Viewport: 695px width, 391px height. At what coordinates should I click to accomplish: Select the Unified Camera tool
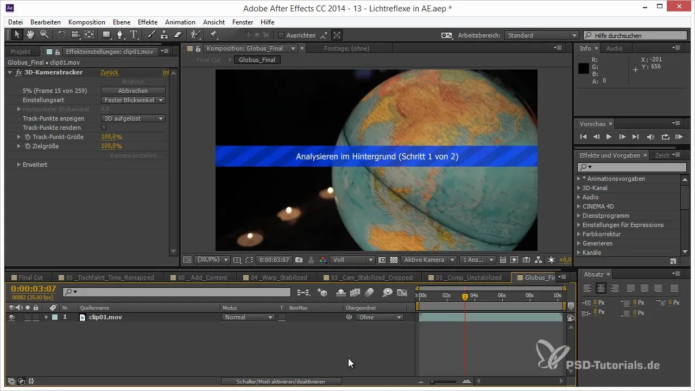(x=75, y=35)
